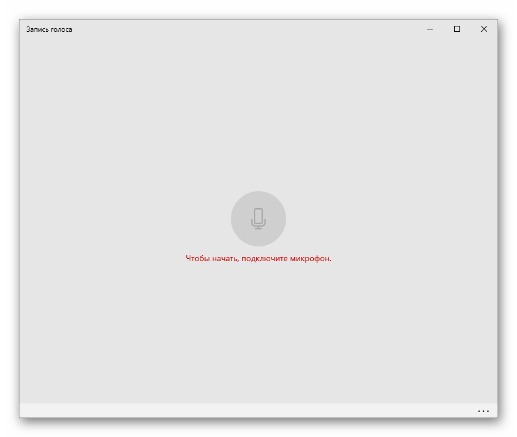This screenshot has width=517, height=437.
Task: Click the microphone record button
Action: [258, 218]
